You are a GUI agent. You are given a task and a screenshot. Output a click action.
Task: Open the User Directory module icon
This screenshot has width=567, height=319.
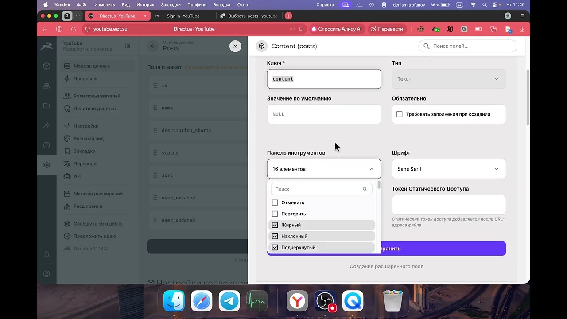(47, 86)
